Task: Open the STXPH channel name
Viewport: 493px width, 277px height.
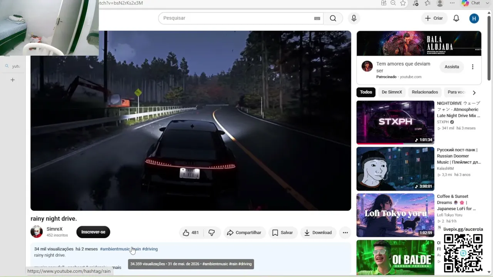Action: pyautogui.click(x=443, y=122)
